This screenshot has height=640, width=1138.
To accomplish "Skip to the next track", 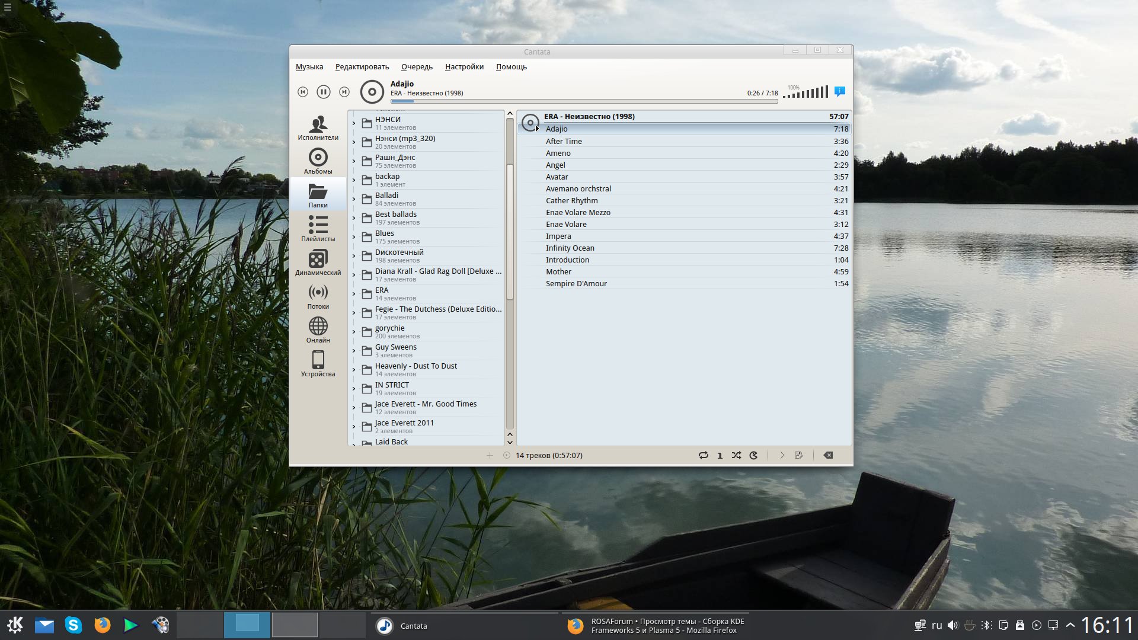I will click(x=344, y=92).
